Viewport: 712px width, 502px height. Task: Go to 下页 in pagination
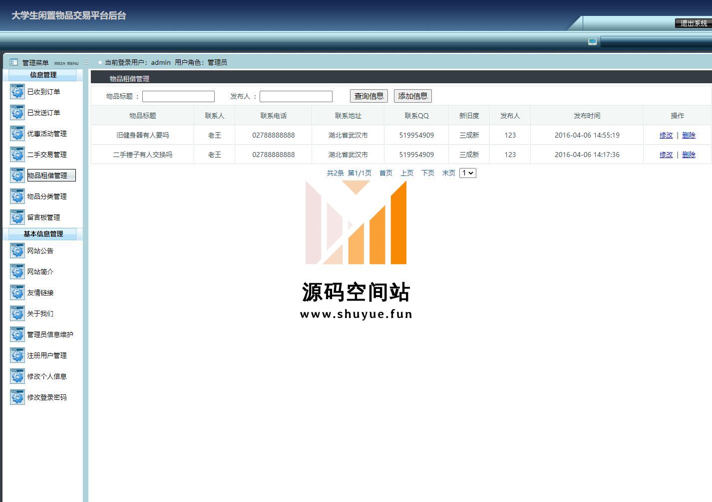tap(428, 173)
